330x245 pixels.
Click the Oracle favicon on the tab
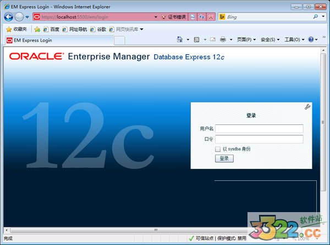coord(9,40)
